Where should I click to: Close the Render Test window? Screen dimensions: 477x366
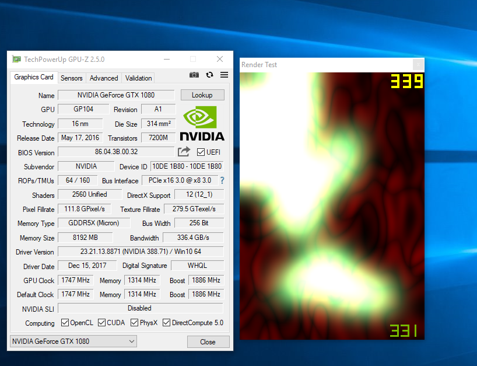(x=418, y=65)
